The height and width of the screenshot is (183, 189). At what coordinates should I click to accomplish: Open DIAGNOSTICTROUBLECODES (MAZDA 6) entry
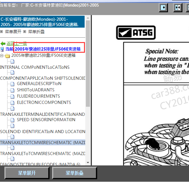[40, 164]
